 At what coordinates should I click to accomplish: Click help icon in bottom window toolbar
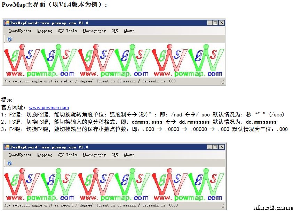click(x=10, y=163)
